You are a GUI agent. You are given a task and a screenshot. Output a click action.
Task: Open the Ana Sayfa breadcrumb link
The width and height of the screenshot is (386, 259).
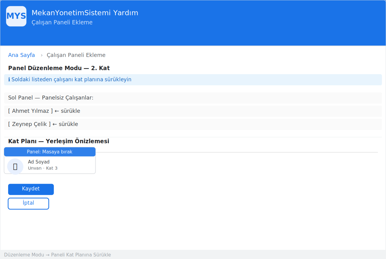(x=21, y=55)
